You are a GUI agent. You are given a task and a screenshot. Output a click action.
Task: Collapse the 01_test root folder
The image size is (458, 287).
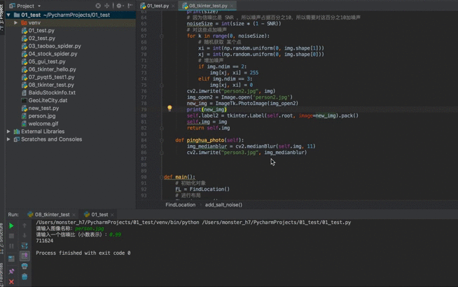pyautogui.click(x=8, y=15)
